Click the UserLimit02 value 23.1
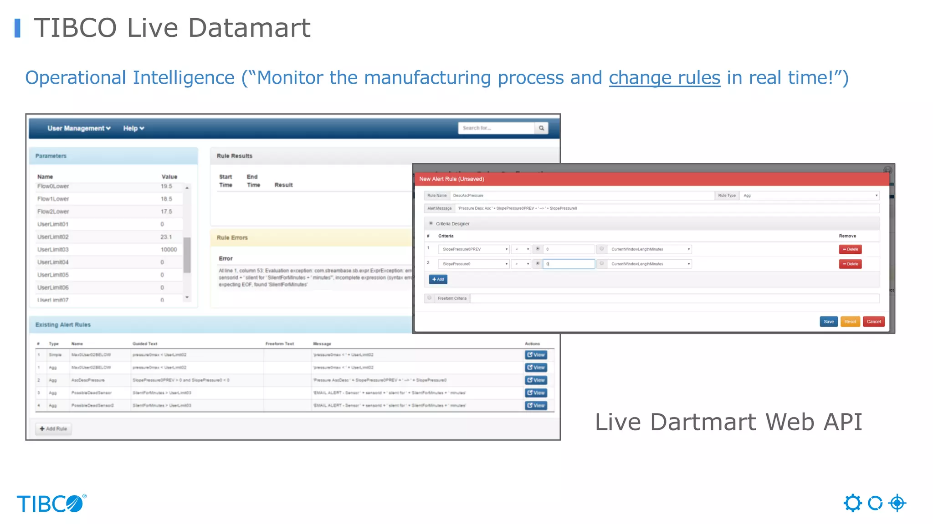The image size is (933, 524). pos(166,237)
